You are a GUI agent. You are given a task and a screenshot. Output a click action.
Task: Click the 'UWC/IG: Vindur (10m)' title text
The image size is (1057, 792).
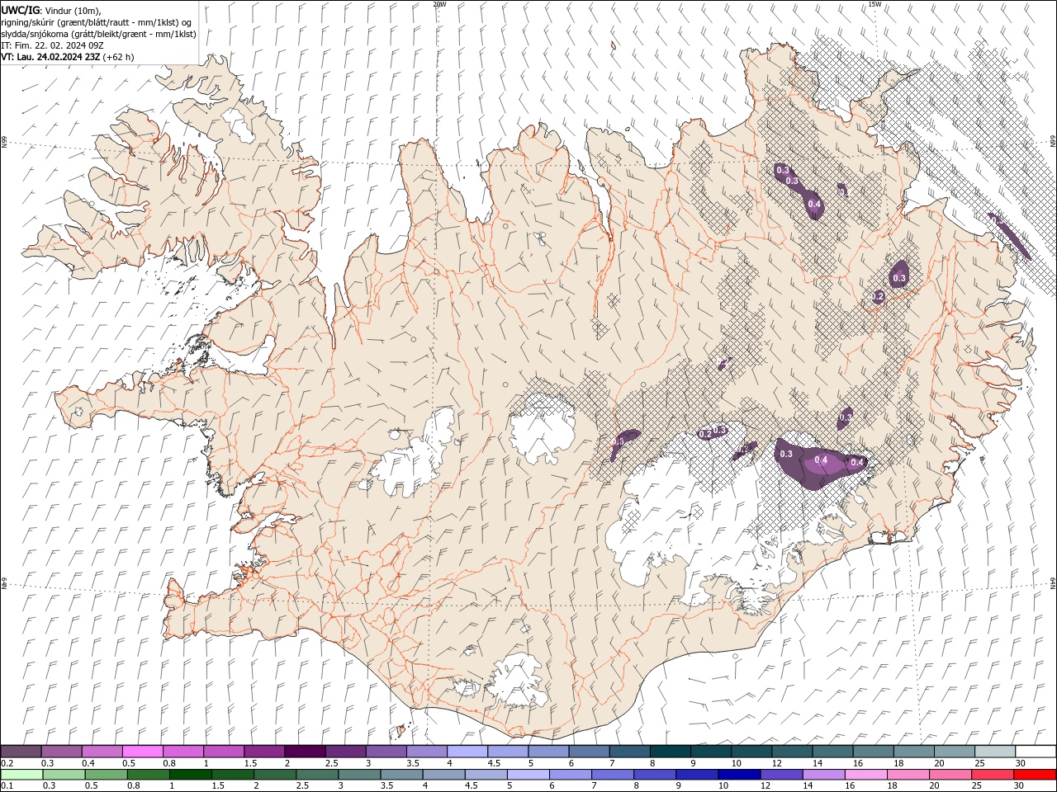51,10
